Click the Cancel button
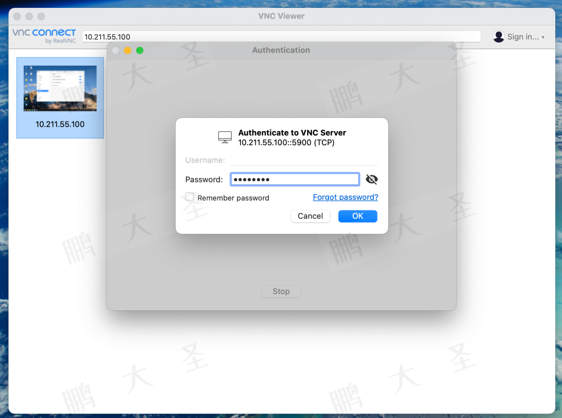 [x=310, y=216]
